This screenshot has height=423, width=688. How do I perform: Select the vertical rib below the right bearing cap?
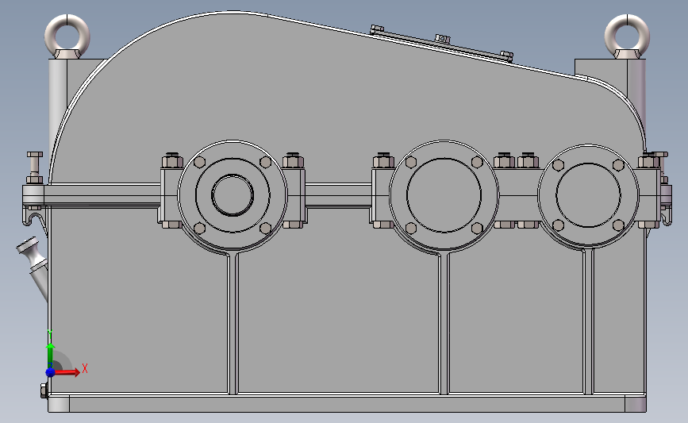[x=588, y=321]
